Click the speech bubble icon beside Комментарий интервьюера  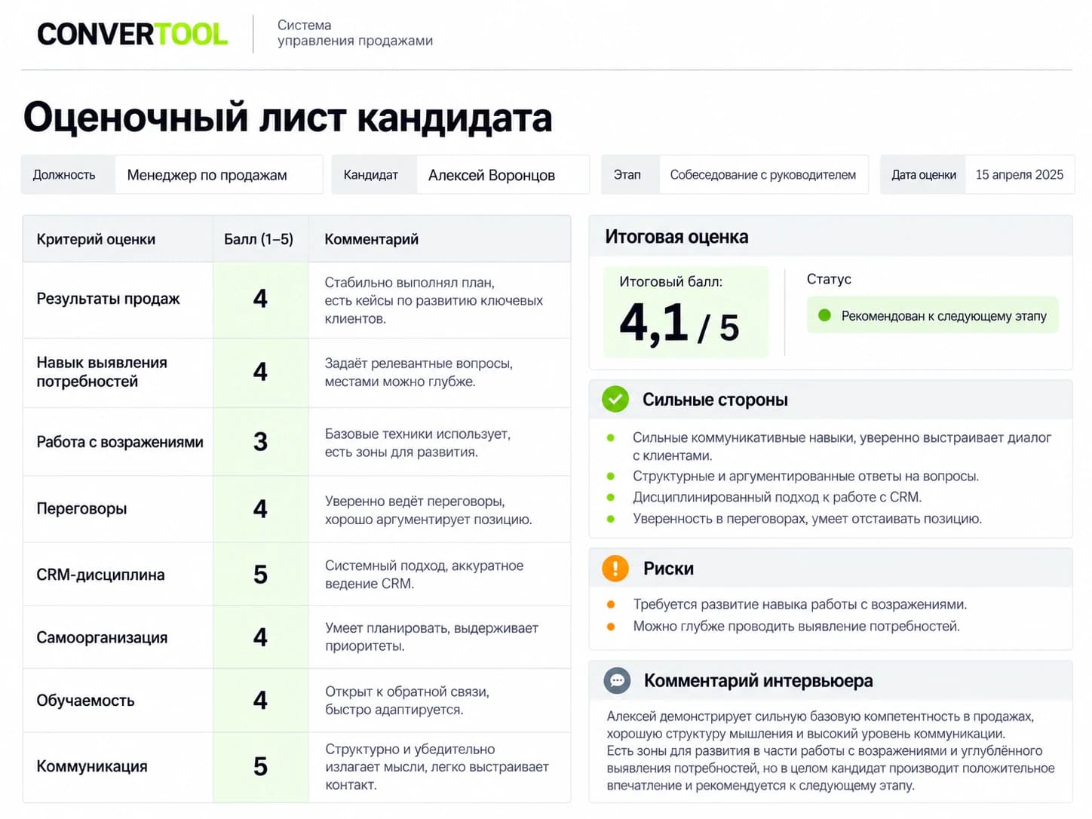pyautogui.click(x=617, y=680)
